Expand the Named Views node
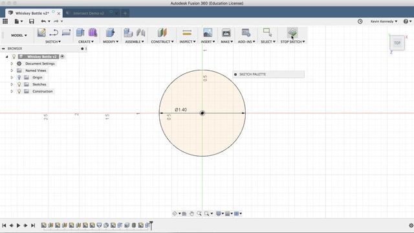This screenshot has width=414, height=233. pos(12,71)
